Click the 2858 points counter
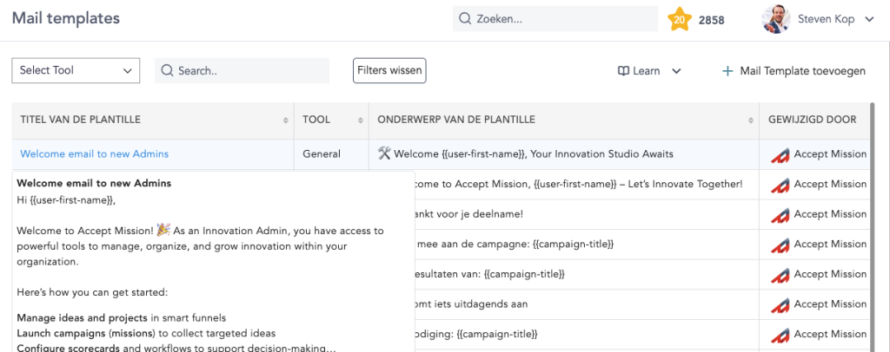Viewport: 890px width, 352px height. (711, 20)
